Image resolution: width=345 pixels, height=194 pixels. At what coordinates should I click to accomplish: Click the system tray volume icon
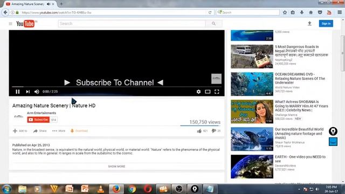(x=317, y=189)
